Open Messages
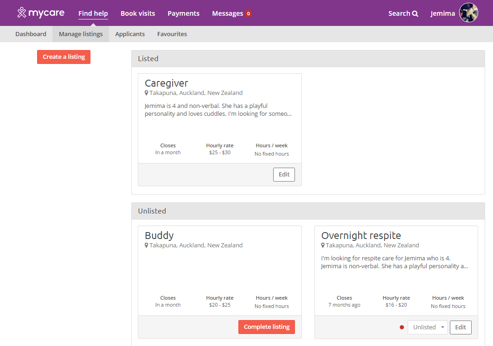The width and height of the screenshot is (493, 346). [x=227, y=13]
